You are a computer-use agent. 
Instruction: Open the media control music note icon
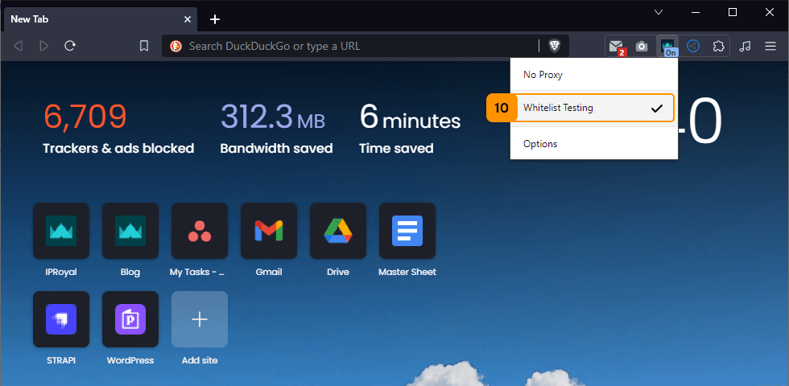(x=746, y=47)
